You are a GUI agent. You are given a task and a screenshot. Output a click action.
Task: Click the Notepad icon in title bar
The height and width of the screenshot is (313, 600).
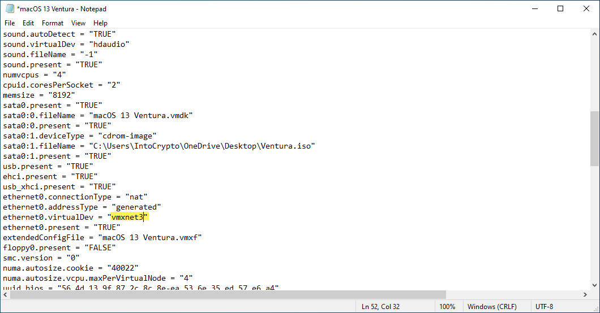click(x=10, y=8)
